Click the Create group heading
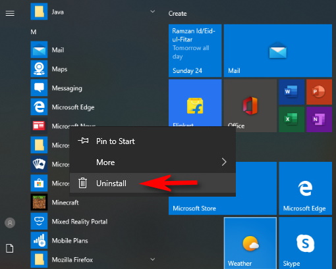Viewport: 336px width, 269px height. click(x=177, y=14)
